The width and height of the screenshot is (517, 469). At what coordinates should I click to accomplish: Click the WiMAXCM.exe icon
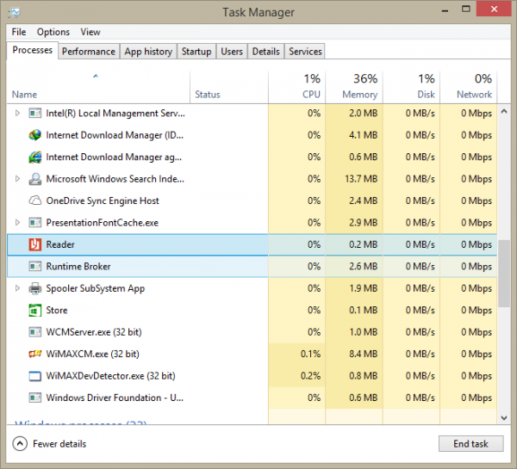(x=35, y=354)
